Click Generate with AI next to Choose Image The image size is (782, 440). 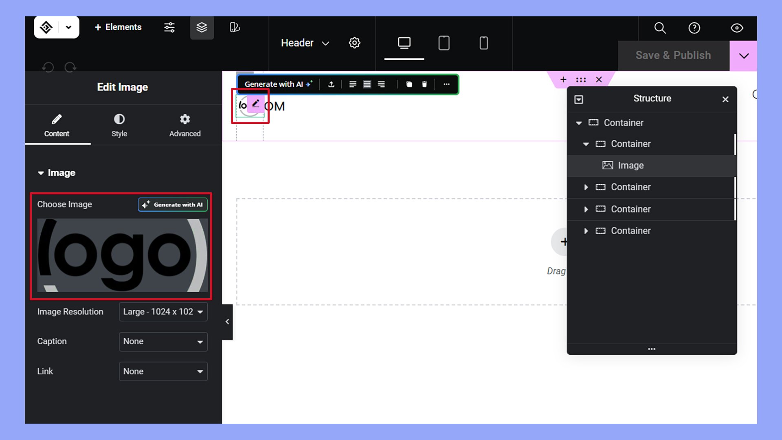[172, 205]
